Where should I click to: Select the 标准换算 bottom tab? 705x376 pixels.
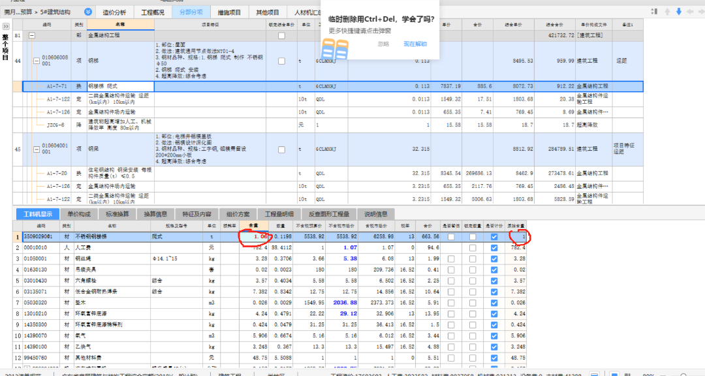point(117,214)
